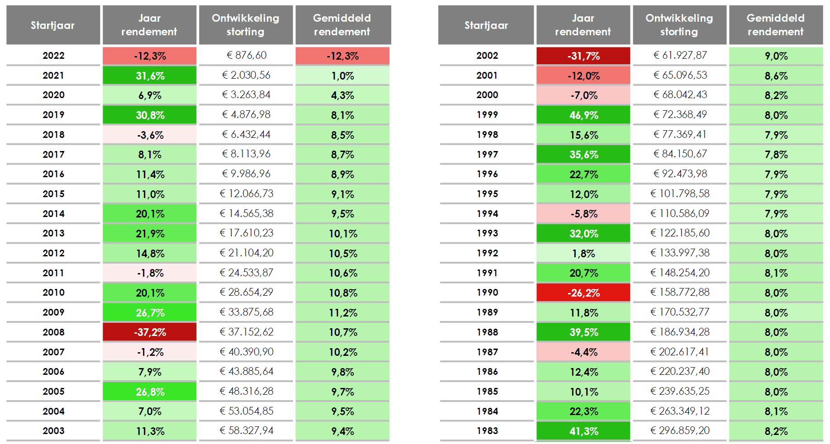830x444 pixels.
Task: Click the 2022 start year cell
Action: point(53,56)
